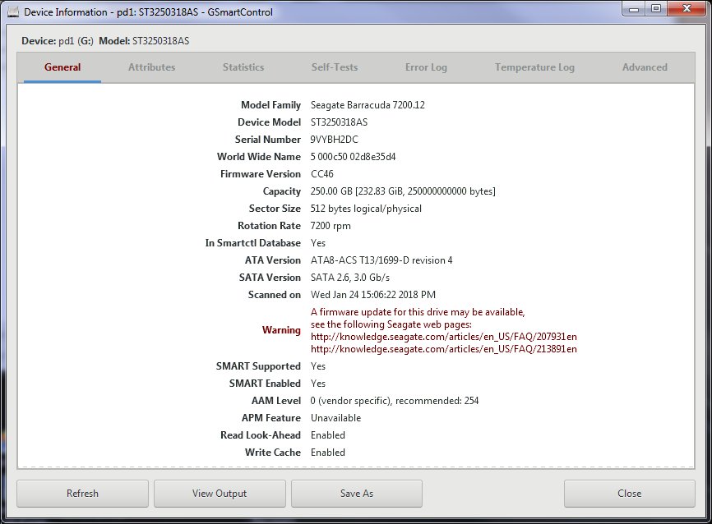The width and height of the screenshot is (712, 524).
Task: Close the window using the red X
Action: [x=687, y=8]
